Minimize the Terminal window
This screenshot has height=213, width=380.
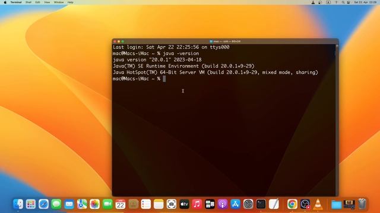(119, 41)
